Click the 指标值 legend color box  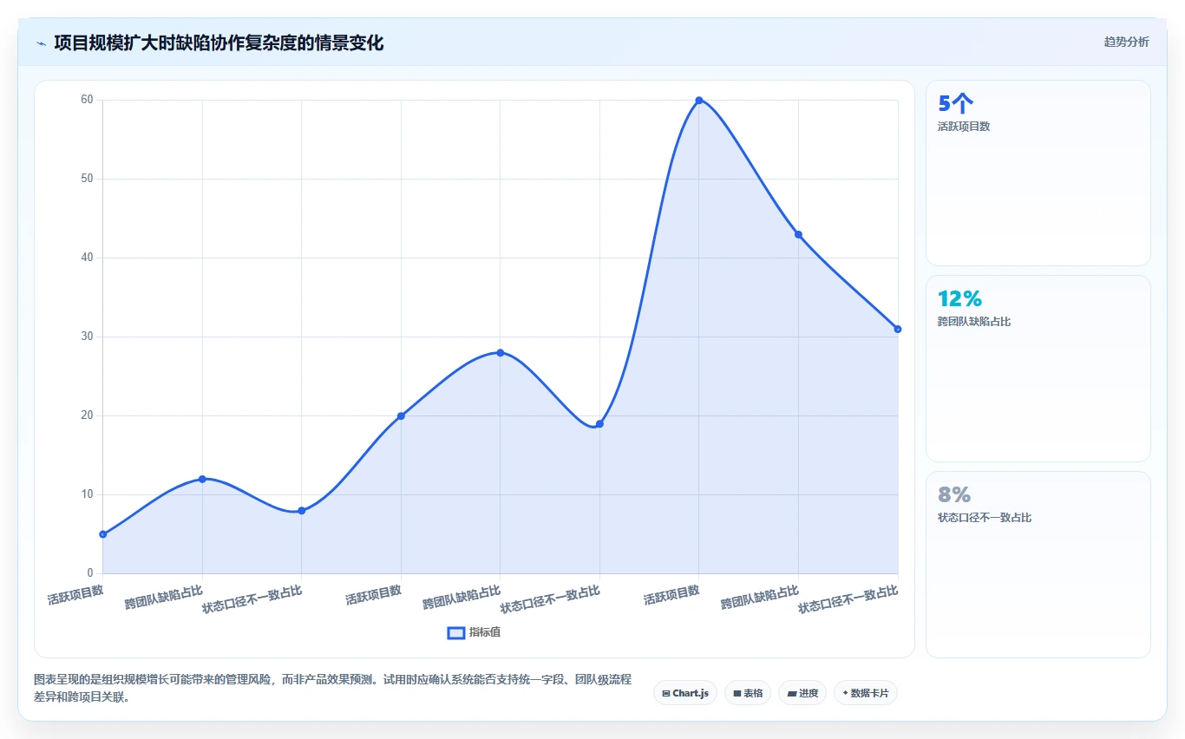[456, 632]
